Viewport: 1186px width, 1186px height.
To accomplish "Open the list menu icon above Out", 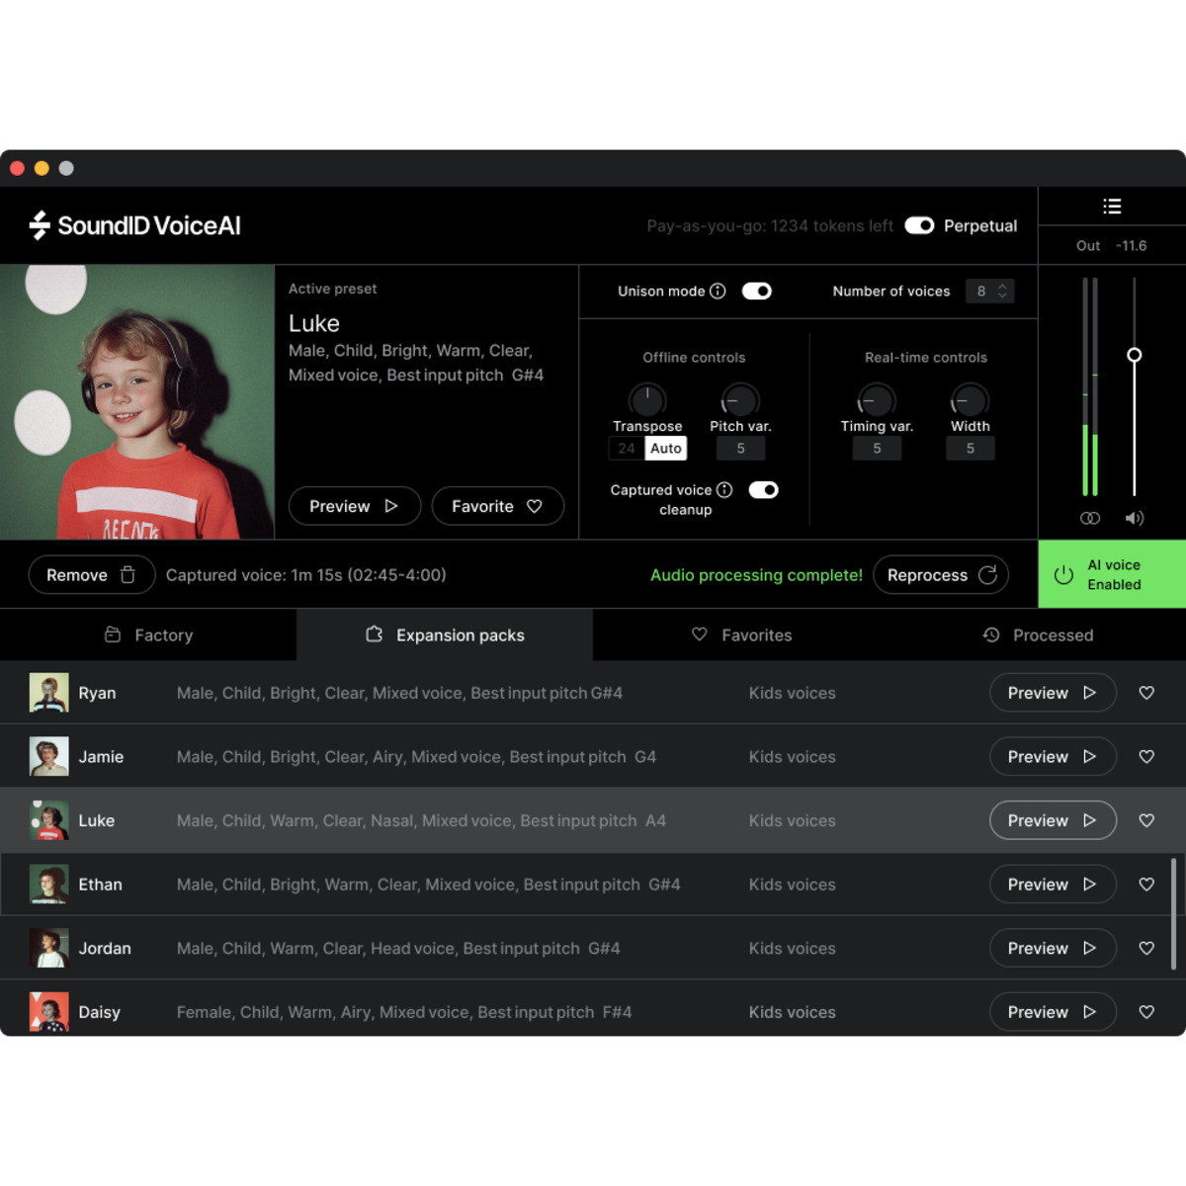I will 1112,207.
